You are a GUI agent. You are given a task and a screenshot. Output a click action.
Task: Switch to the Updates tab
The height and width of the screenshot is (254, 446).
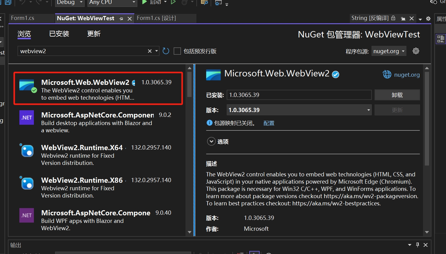(x=94, y=34)
